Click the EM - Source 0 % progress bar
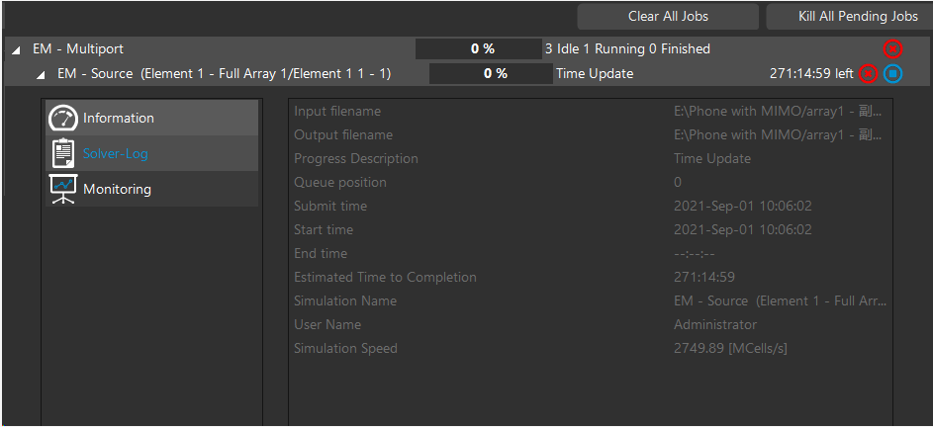 coord(490,73)
